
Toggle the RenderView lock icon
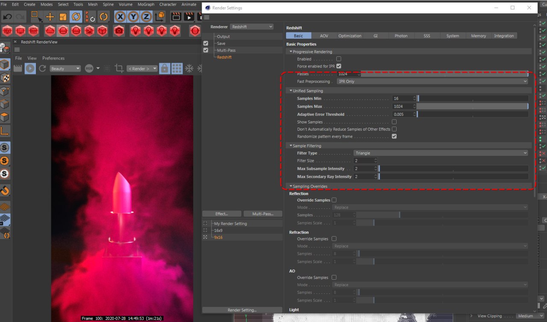coord(164,68)
